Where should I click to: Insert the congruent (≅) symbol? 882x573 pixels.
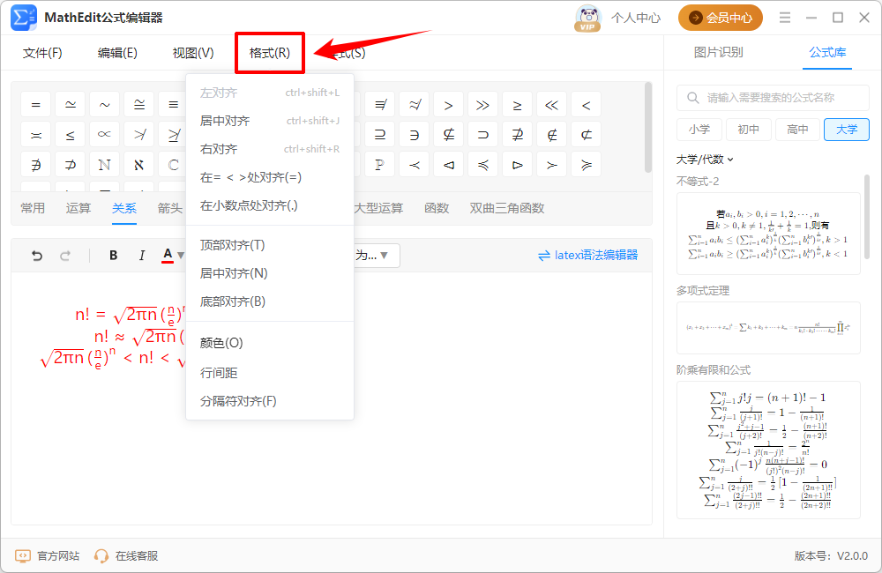139,105
